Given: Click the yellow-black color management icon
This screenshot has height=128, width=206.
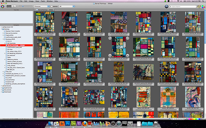Looking at the screenshot, I should pos(199,6).
